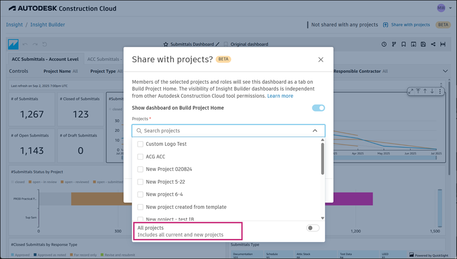Open the bookmarks icon in toolbar
This screenshot has width=457, height=259.
pos(404,44)
